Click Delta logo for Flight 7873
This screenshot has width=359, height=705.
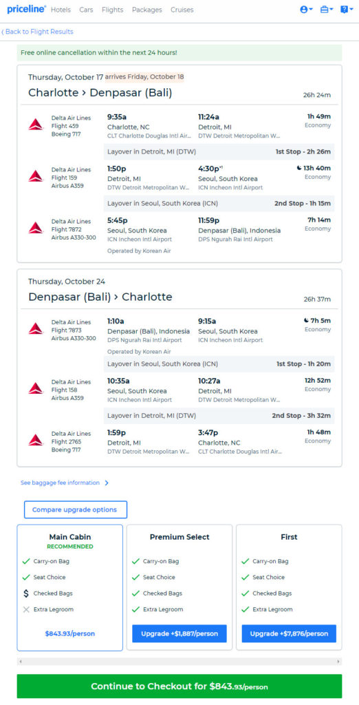[36, 328]
